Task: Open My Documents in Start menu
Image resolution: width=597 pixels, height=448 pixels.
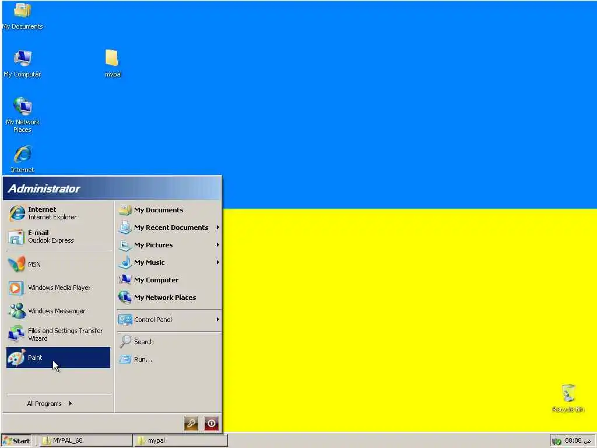Action: pyautogui.click(x=168, y=210)
